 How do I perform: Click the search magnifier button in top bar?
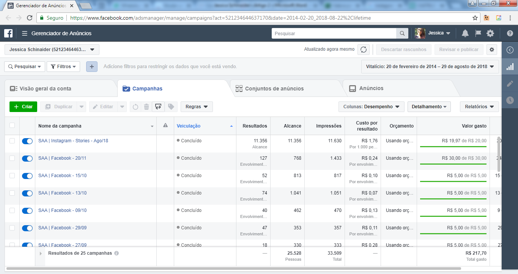402,33
